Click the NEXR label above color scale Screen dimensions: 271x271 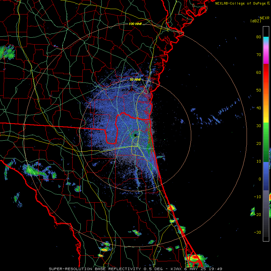coord(265,18)
